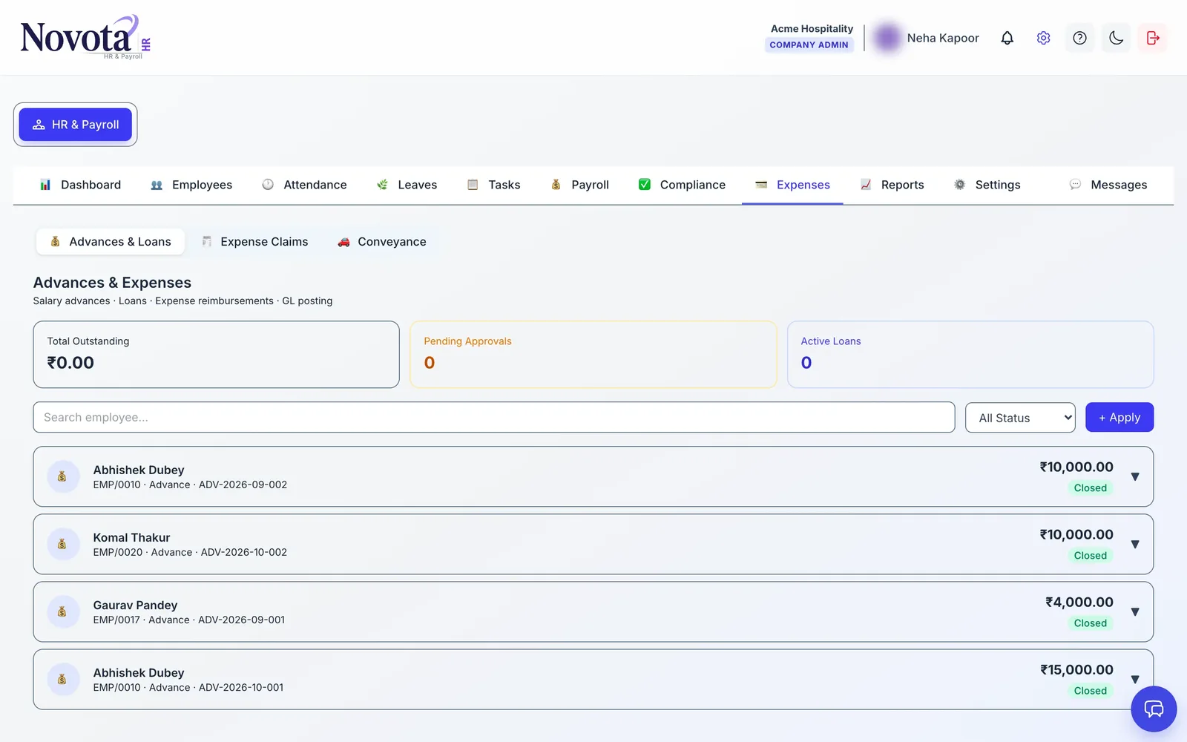Click the Messages speech bubble icon
Image resolution: width=1187 pixels, height=742 pixels.
(x=1075, y=185)
